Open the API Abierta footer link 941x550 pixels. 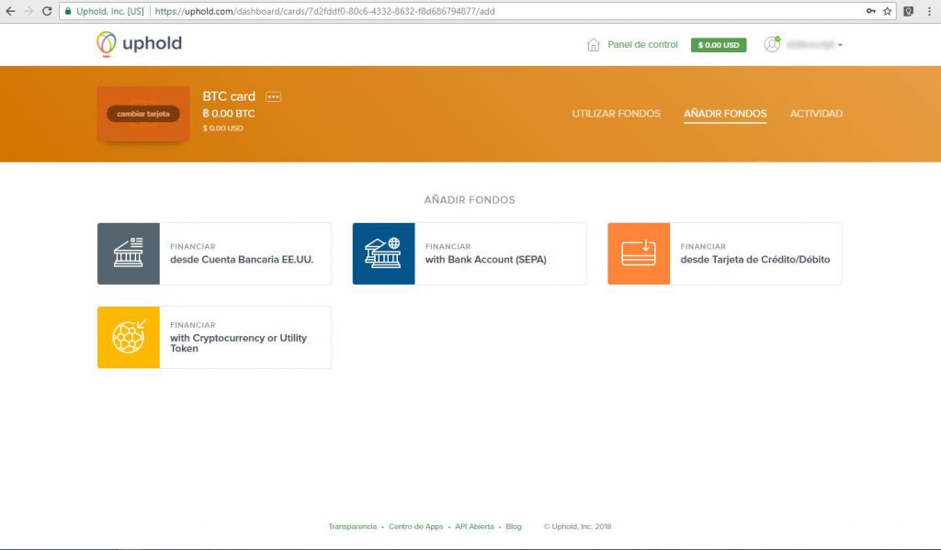474,527
